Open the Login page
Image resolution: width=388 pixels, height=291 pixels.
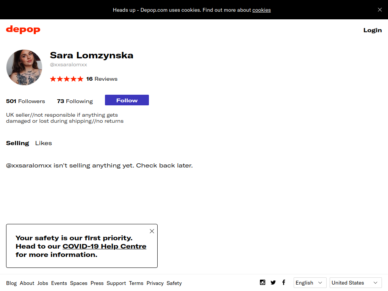click(x=372, y=30)
